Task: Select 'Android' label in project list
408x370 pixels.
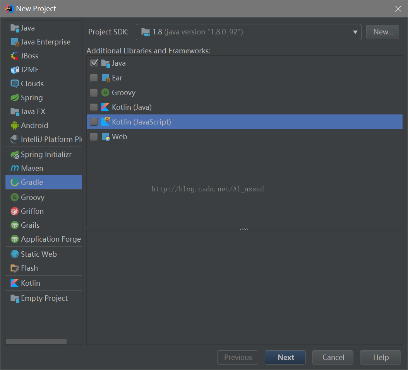Action: pos(34,126)
